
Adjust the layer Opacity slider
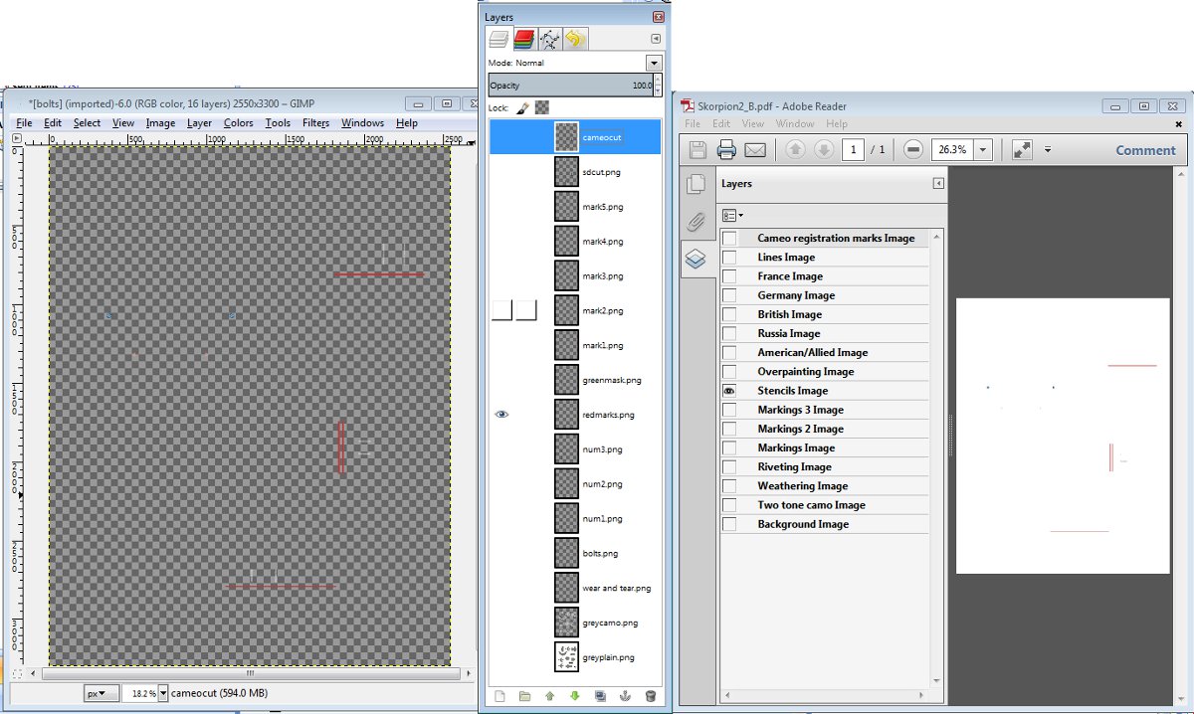click(570, 86)
